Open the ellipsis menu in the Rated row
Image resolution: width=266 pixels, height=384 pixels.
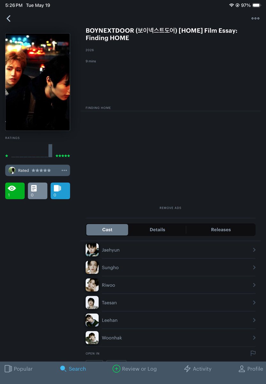[64, 171]
